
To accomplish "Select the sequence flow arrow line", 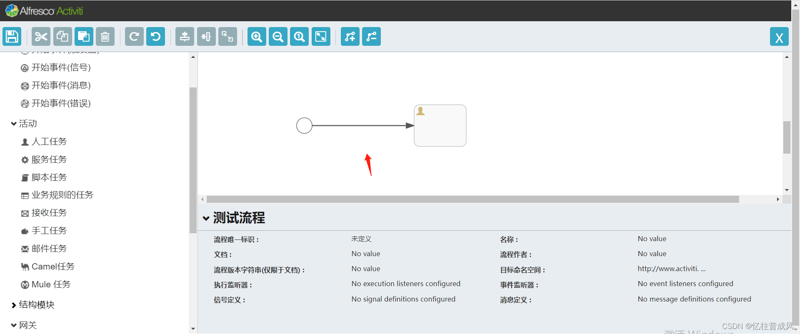I will (362, 125).
